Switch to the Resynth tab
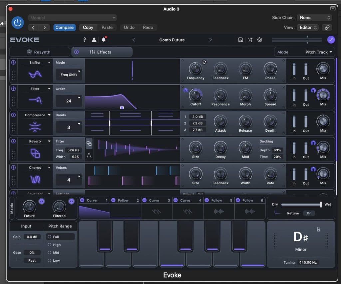The height and width of the screenshot is (284, 341). coord(39,52)
